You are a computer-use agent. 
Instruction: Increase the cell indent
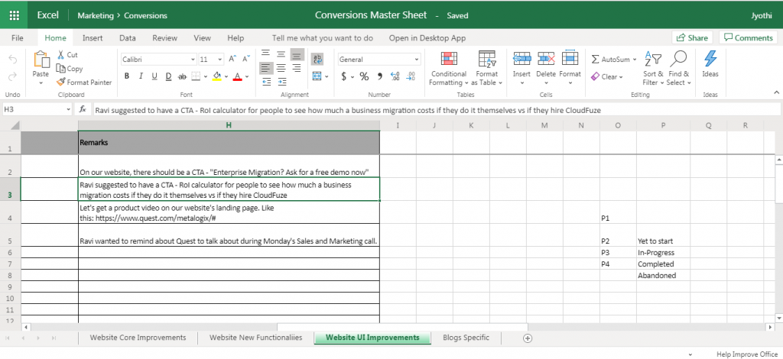point(281,81)
